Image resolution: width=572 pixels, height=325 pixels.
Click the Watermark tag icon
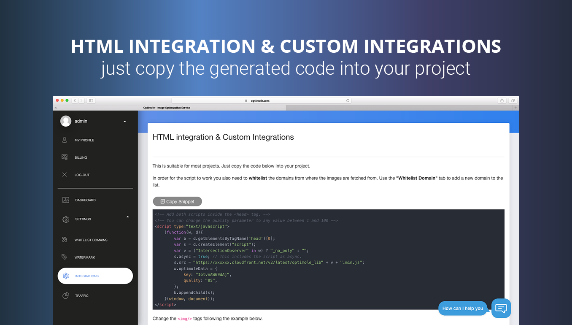coord(65,257)
